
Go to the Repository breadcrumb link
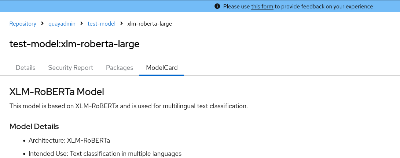pyautogui.click(x=23, y=24)
